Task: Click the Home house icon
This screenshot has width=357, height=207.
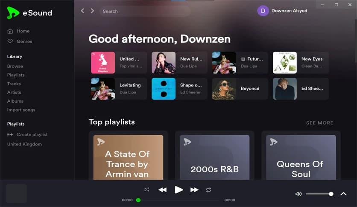Action: (x=10, y=31)
